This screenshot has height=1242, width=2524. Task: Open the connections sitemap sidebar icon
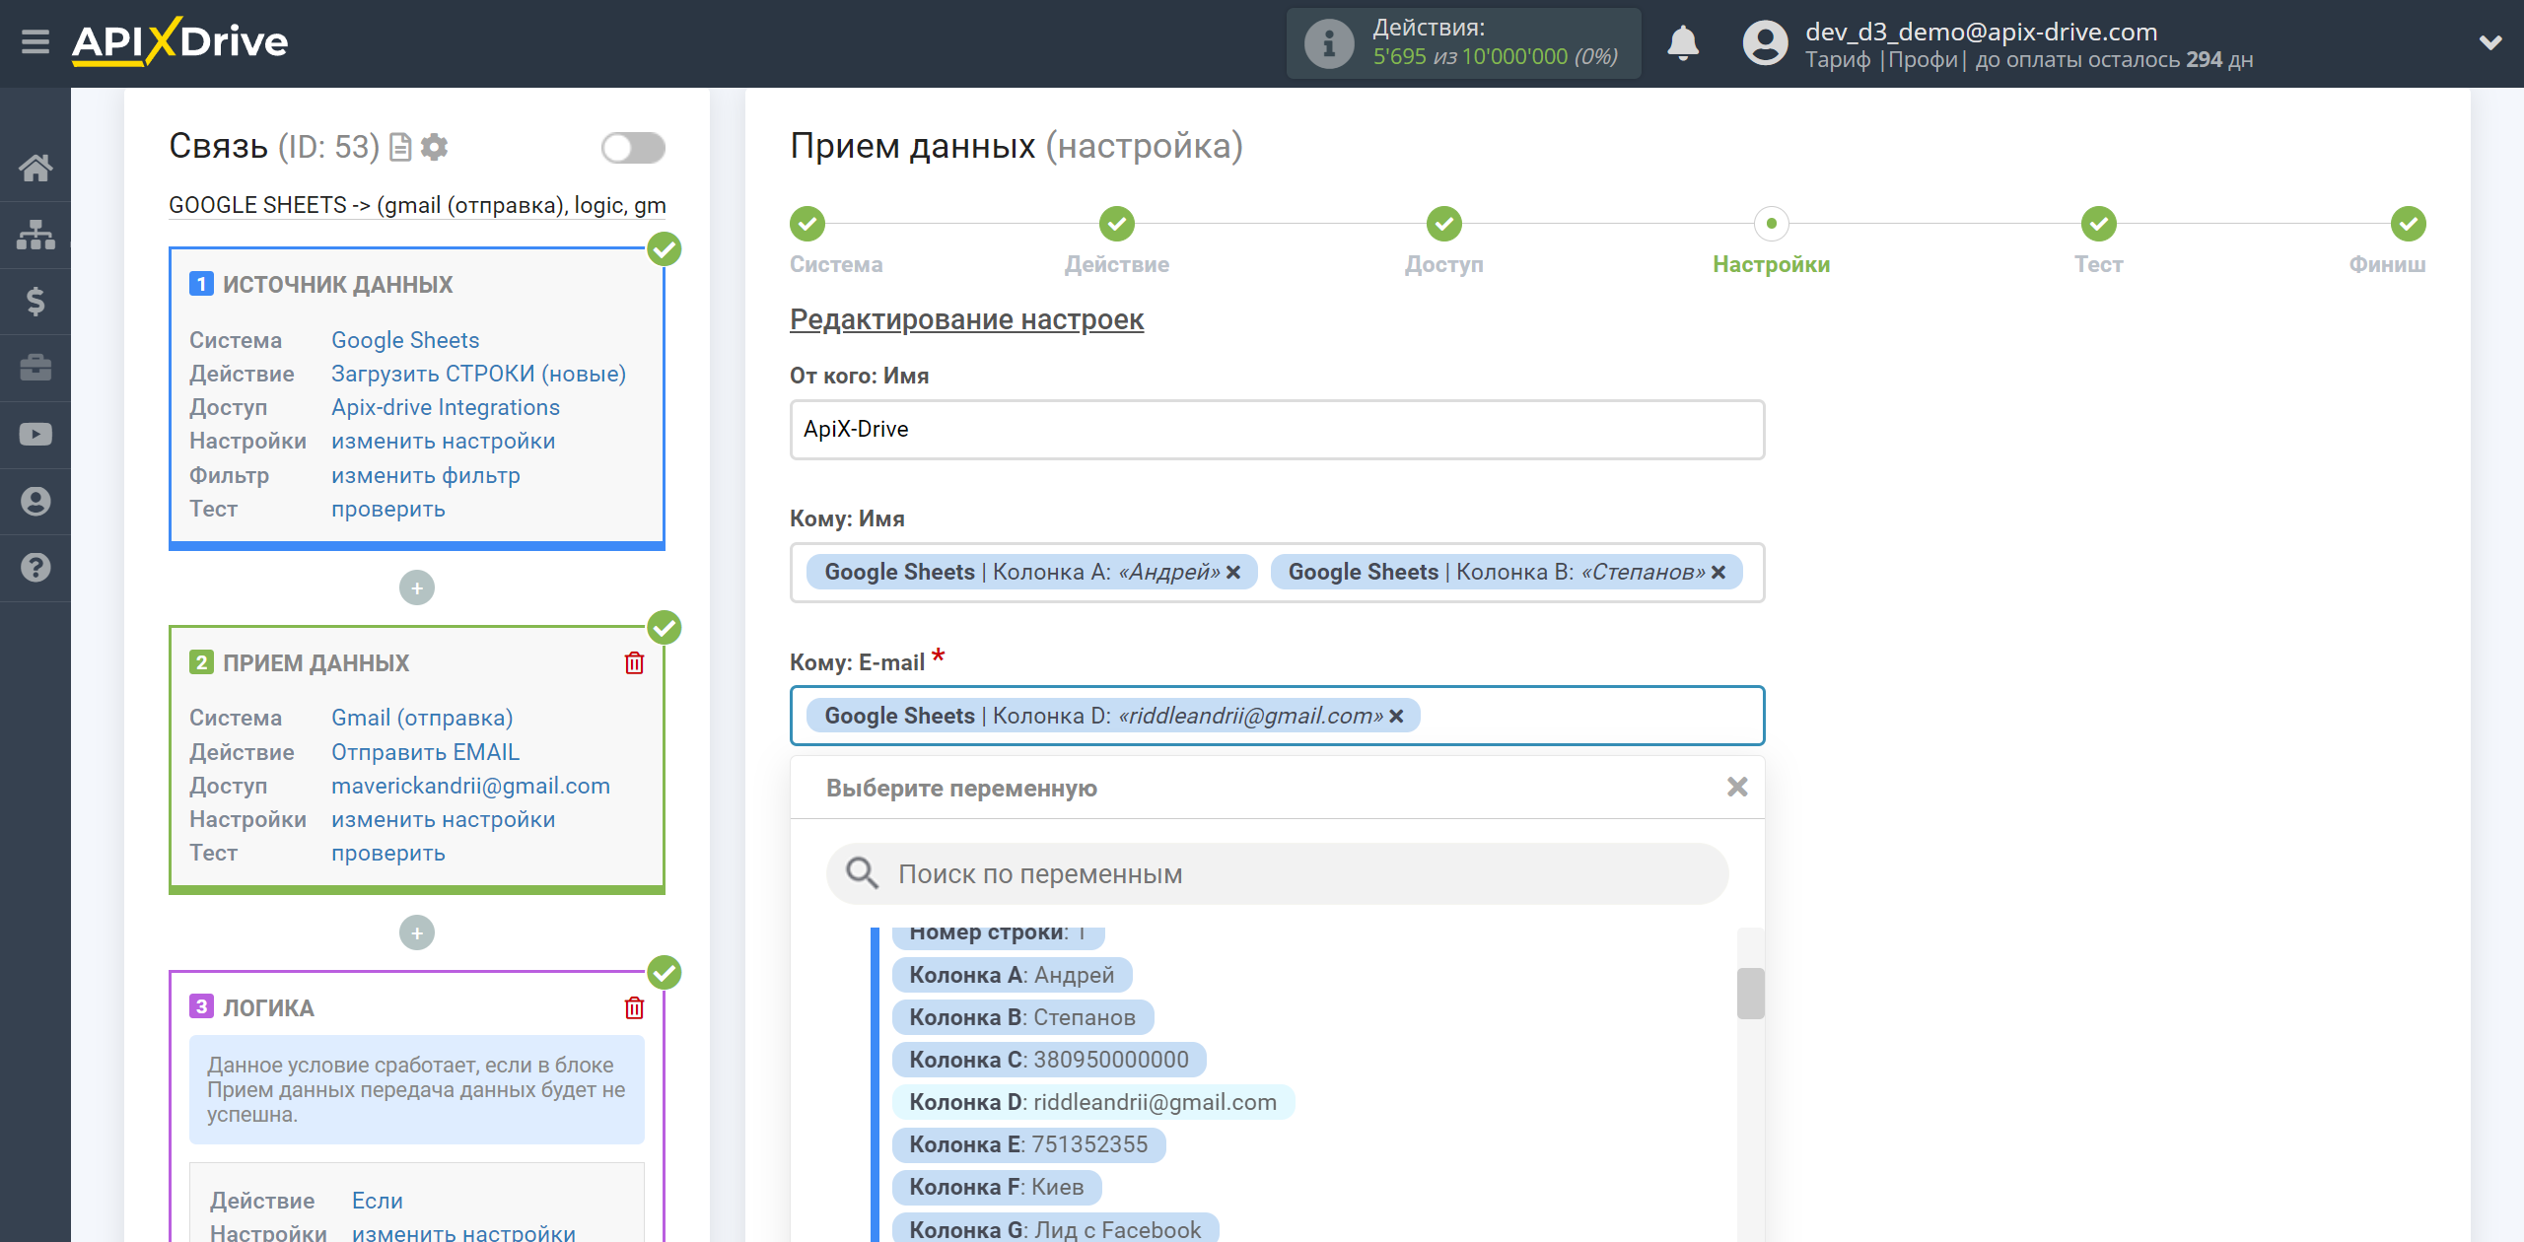pyautogui.click(x=35, y=235)
